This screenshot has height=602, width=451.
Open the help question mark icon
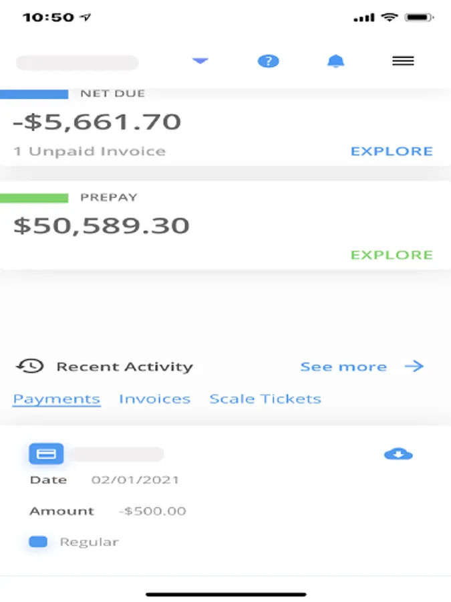[268, 62]
